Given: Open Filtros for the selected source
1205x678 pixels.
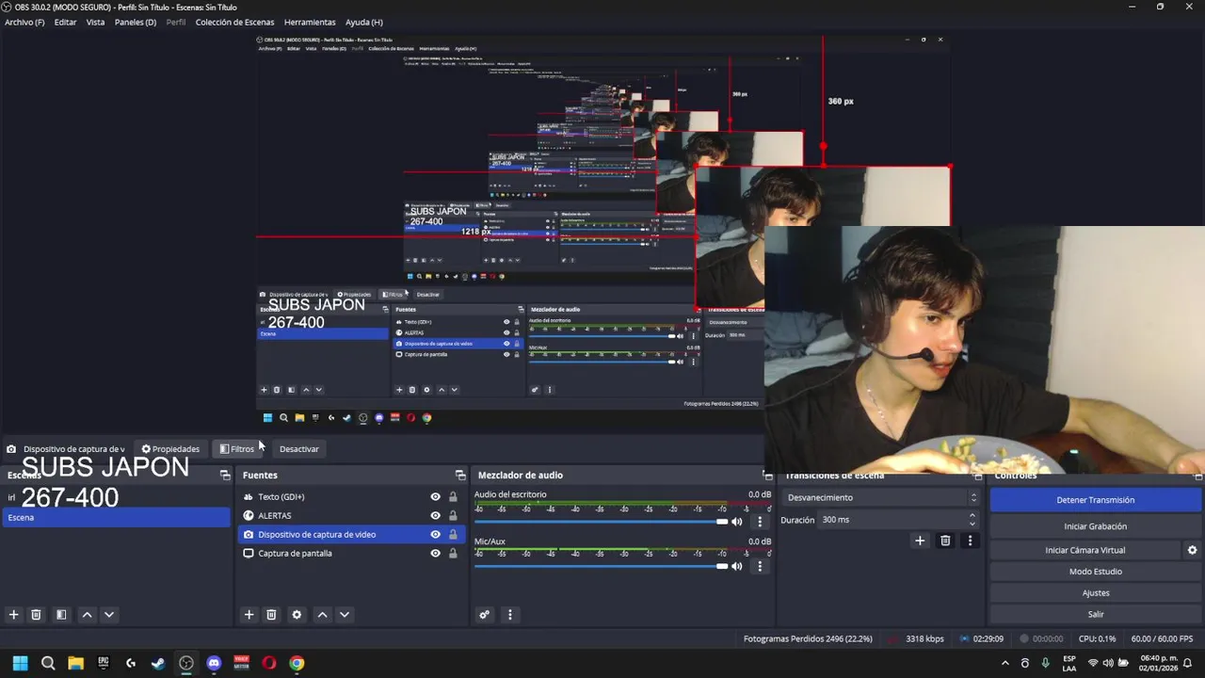Looking at the screenshot, I should tap(236, 449).
